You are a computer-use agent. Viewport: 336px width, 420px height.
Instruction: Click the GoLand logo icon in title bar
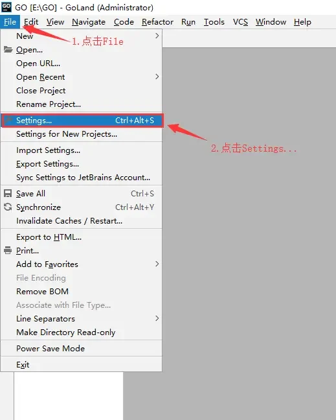(x=6, y=7)
